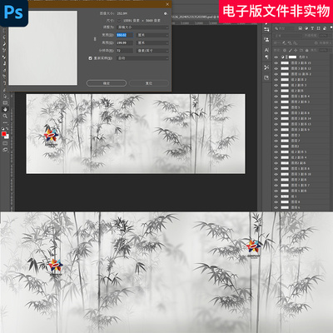
Task: Open the Character panel icon (A|)
Action: coord(266,50)
